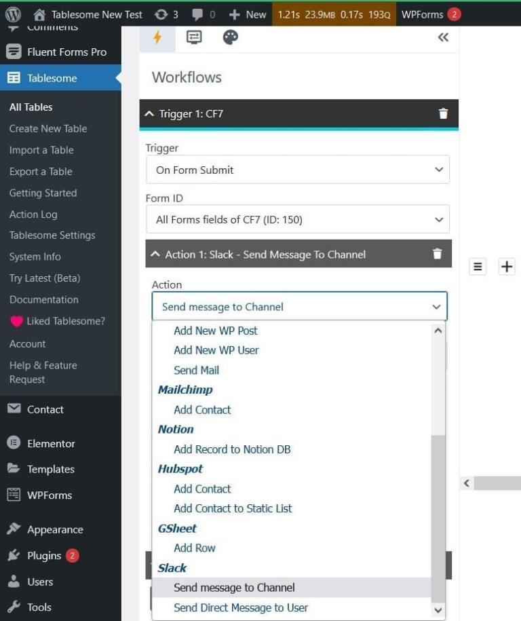The image size is (521, 621).
Task: Delete Trigger 1 using its trash icon
Action: pyautogui.click(x=443, y=113)
